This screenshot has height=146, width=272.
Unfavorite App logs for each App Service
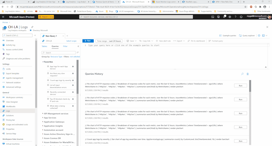pyautogui.click(x=73, y=66)
